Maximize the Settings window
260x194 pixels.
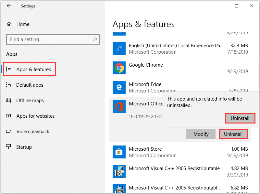(237, 6)
